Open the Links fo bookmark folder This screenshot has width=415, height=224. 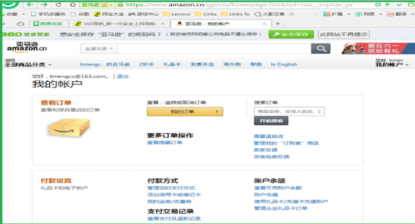tap(236, 14)
